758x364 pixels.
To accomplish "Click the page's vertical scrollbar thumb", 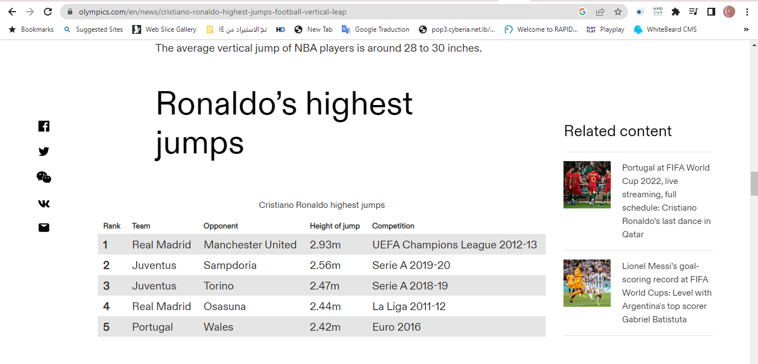I will coord(754,184).
